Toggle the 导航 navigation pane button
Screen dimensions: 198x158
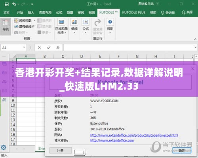[x=6, y=26]
